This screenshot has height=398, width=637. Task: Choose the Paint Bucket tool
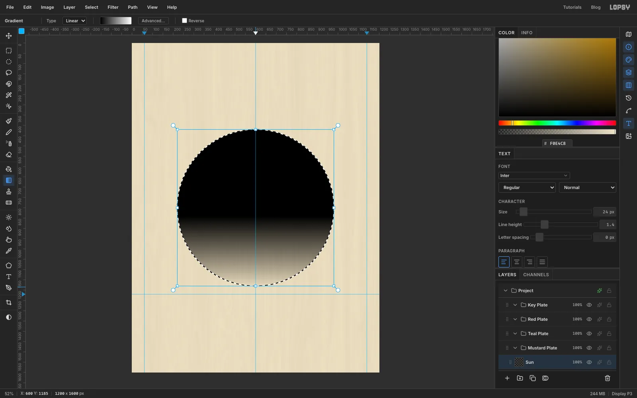pyautogui.click(x=9, y=169)
